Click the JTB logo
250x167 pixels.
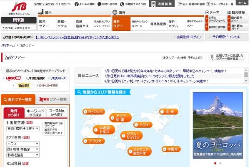coord(19,7)
